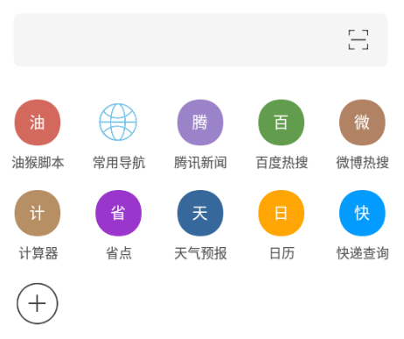Click the 省点 text label
Viewport: 404px width, 339px height.
point(119,253)
